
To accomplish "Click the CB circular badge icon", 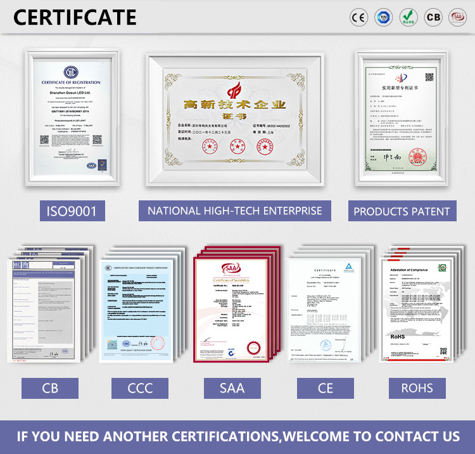I will coord(433,17).
